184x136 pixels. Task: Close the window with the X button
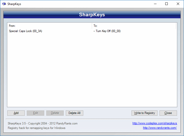coord(178,4)
